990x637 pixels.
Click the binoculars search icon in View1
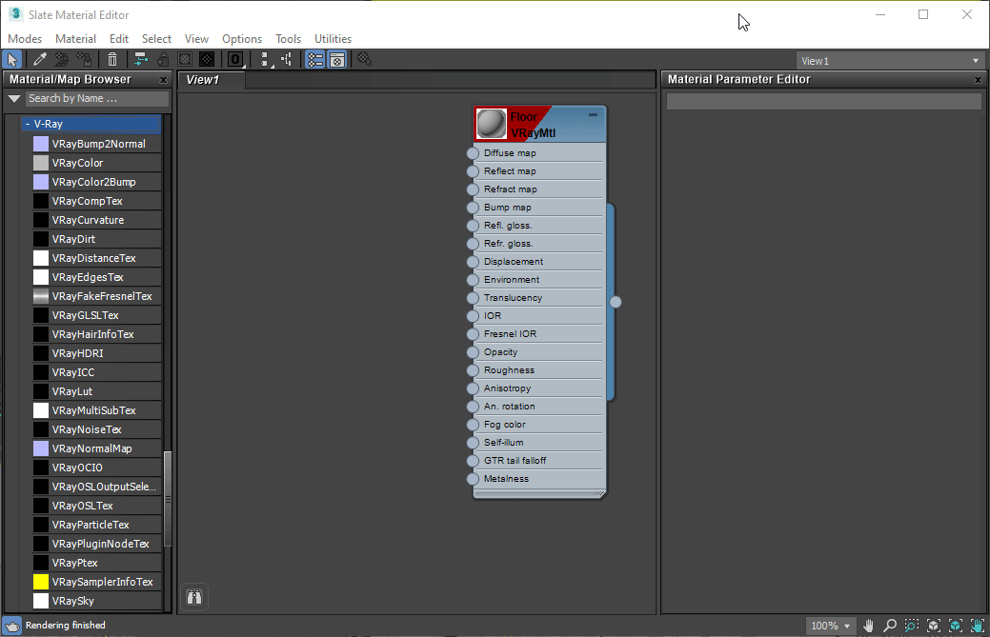coord(194,597)
